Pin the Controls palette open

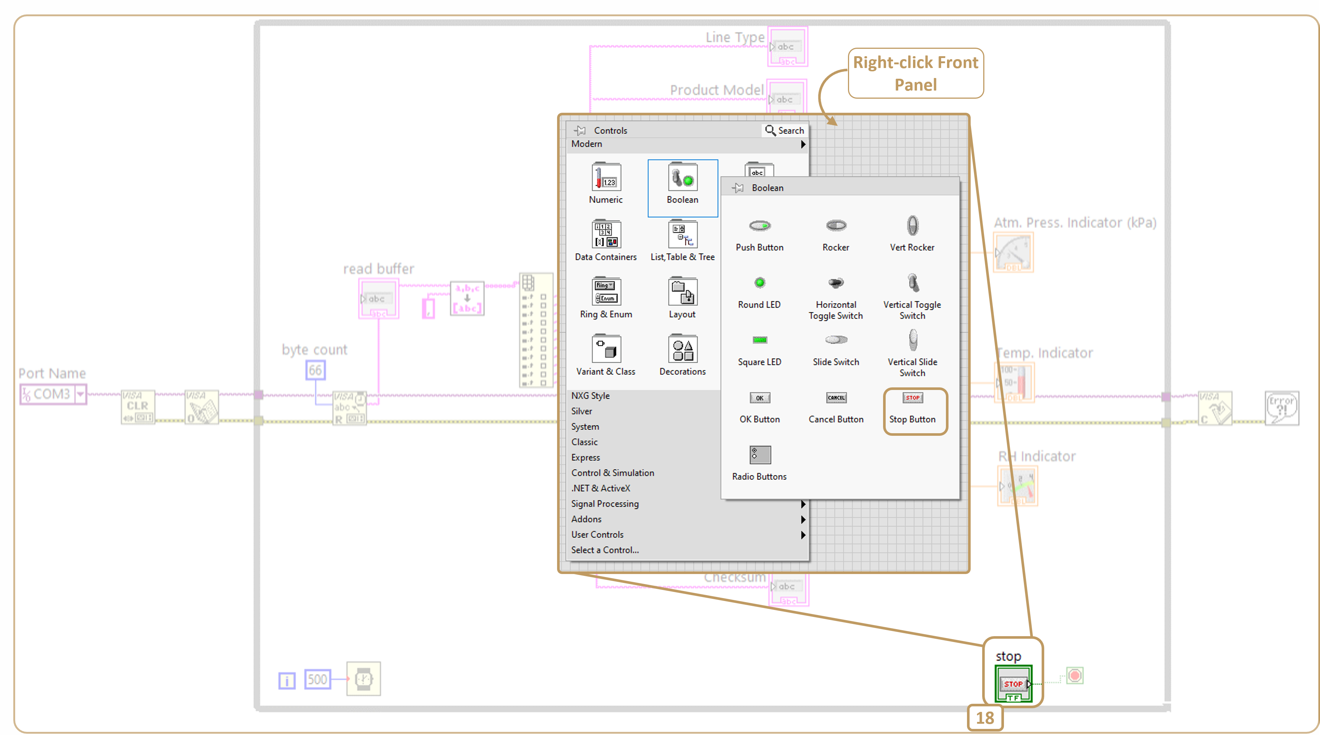tap(580, 130)
